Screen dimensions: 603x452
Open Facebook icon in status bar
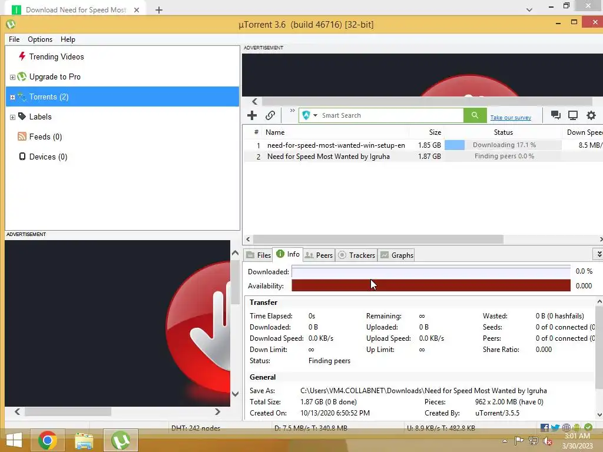coord(545,428)
